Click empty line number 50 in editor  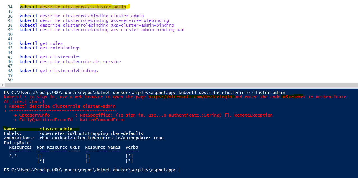point(11,80)
